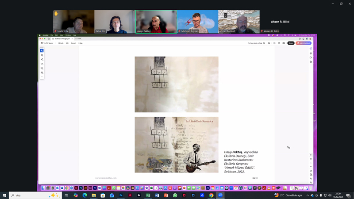Select the highlighter pen tool
354x199 pixels.
point(42,59)
